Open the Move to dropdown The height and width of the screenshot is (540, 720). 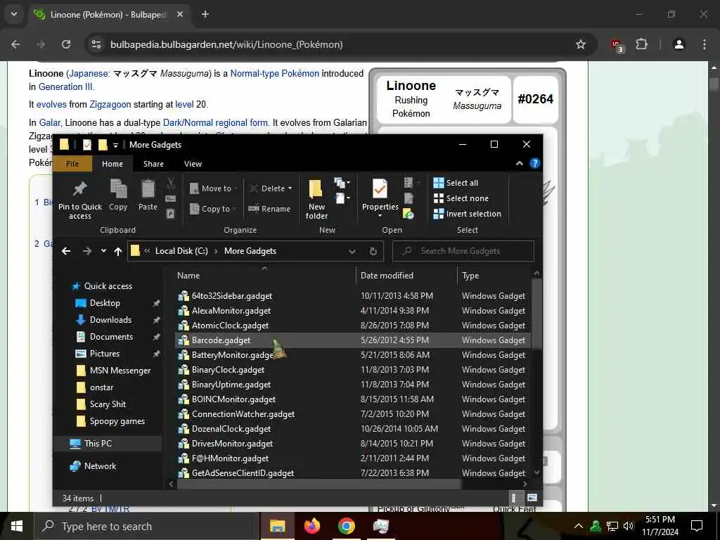pyautogui.click(x=213, y=188)
